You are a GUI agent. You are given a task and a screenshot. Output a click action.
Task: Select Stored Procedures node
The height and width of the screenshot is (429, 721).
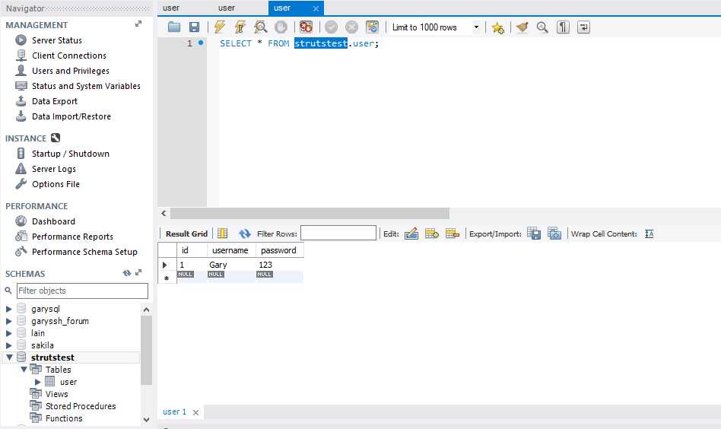click(x=81, y=406)
